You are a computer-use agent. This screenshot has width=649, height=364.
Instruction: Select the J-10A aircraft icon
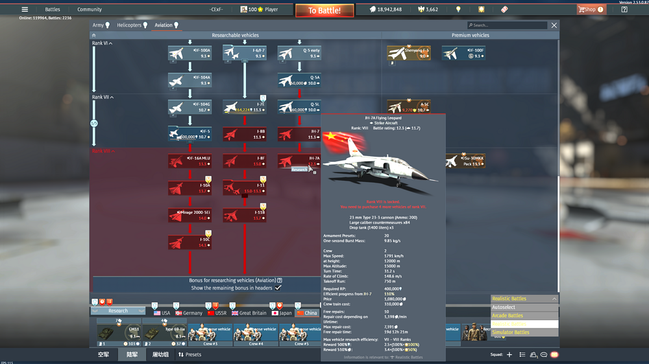coord(190,188)
